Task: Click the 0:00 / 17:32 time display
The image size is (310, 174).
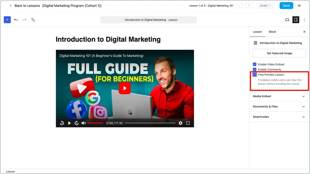Action: (114, 123)
